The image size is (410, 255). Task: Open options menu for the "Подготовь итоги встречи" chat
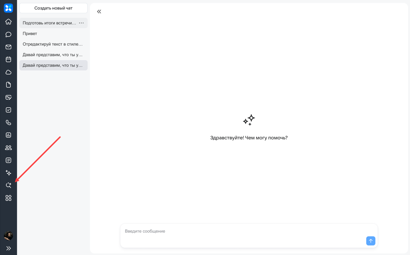(82, 23)
